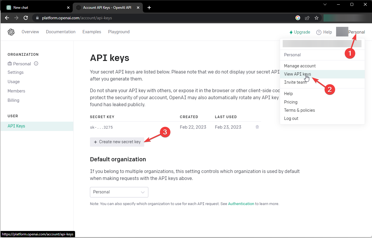Click the API keys heading
This screenshot has height=238, width=372.
point(109,58)
